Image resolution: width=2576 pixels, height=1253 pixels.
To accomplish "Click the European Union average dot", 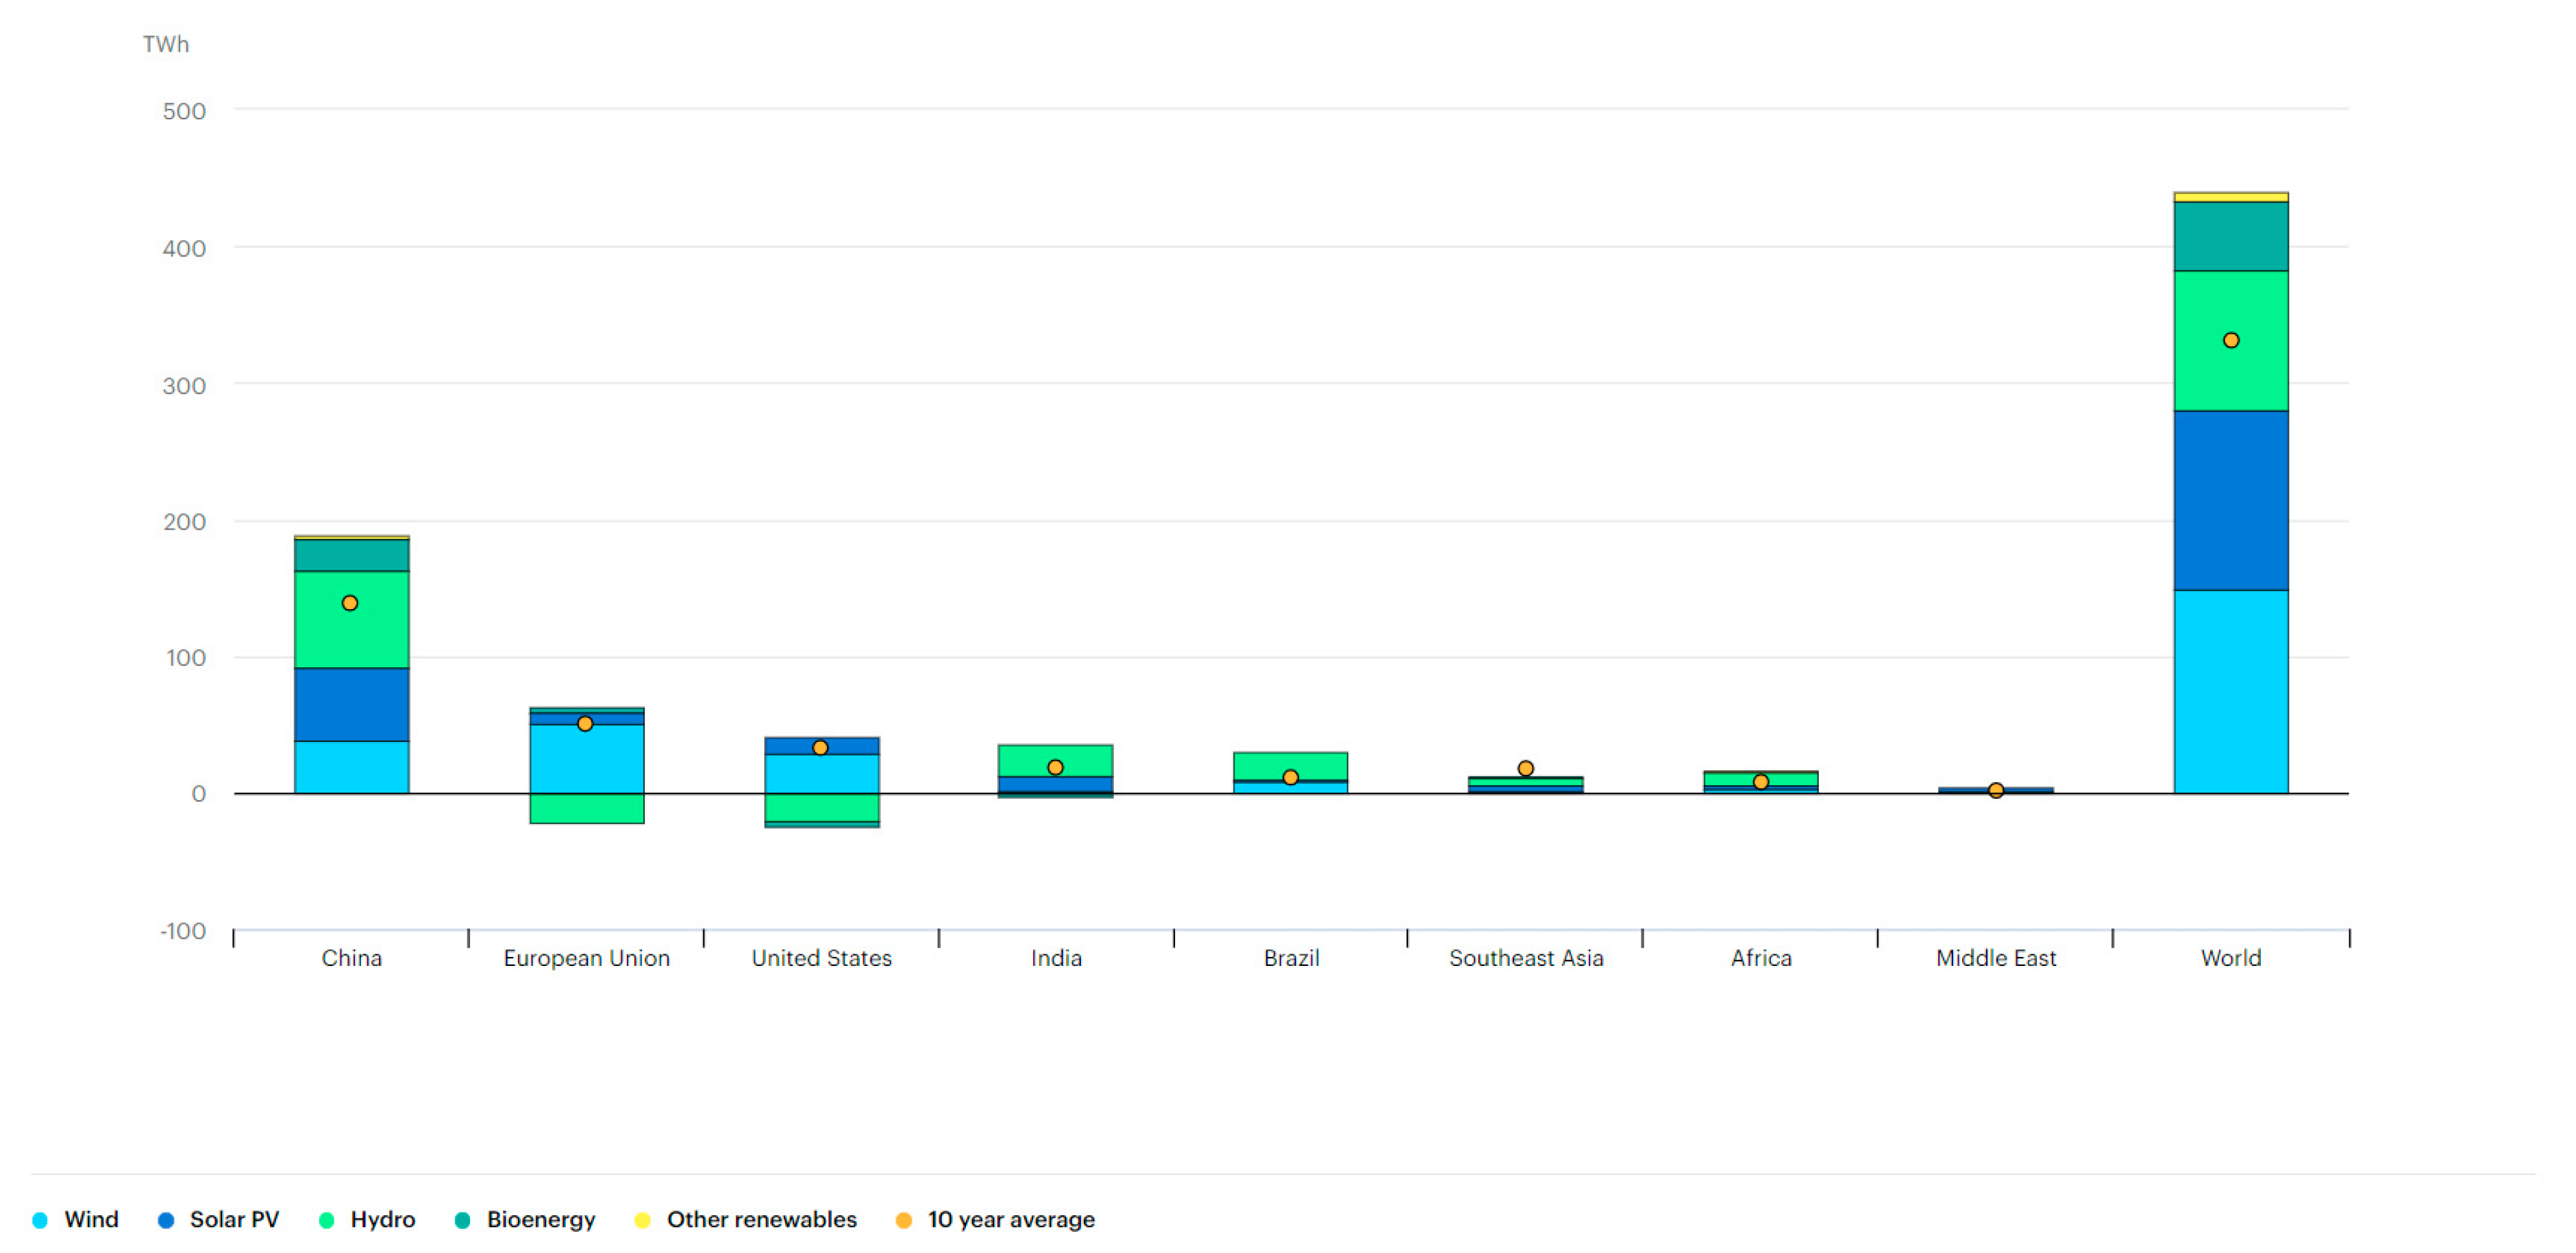I will [x=585, y=723].
